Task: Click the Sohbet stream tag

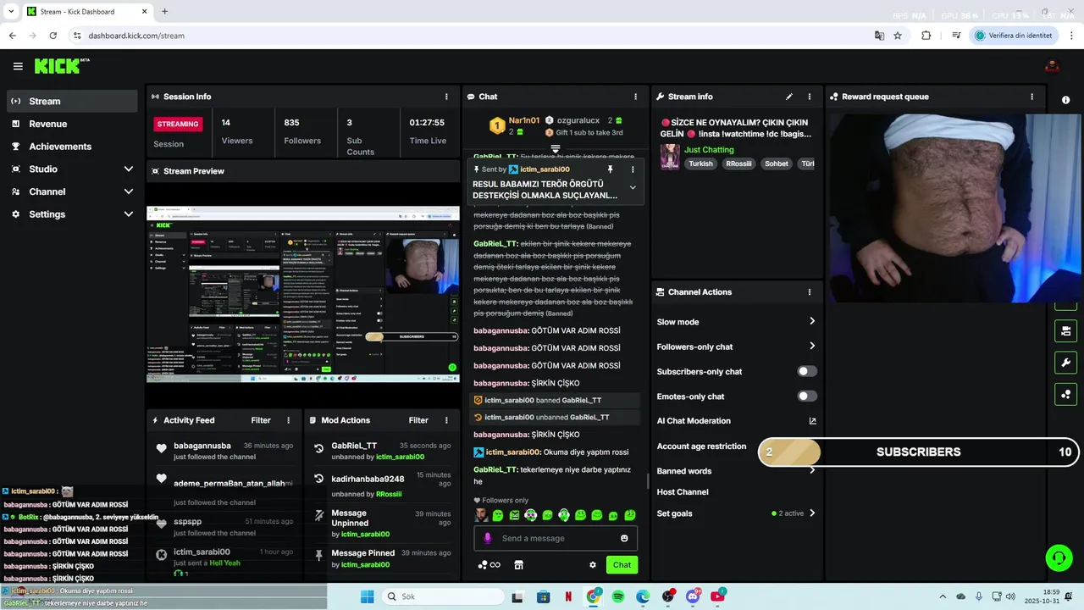Action: pyautogui.click(x=776, y=164)
